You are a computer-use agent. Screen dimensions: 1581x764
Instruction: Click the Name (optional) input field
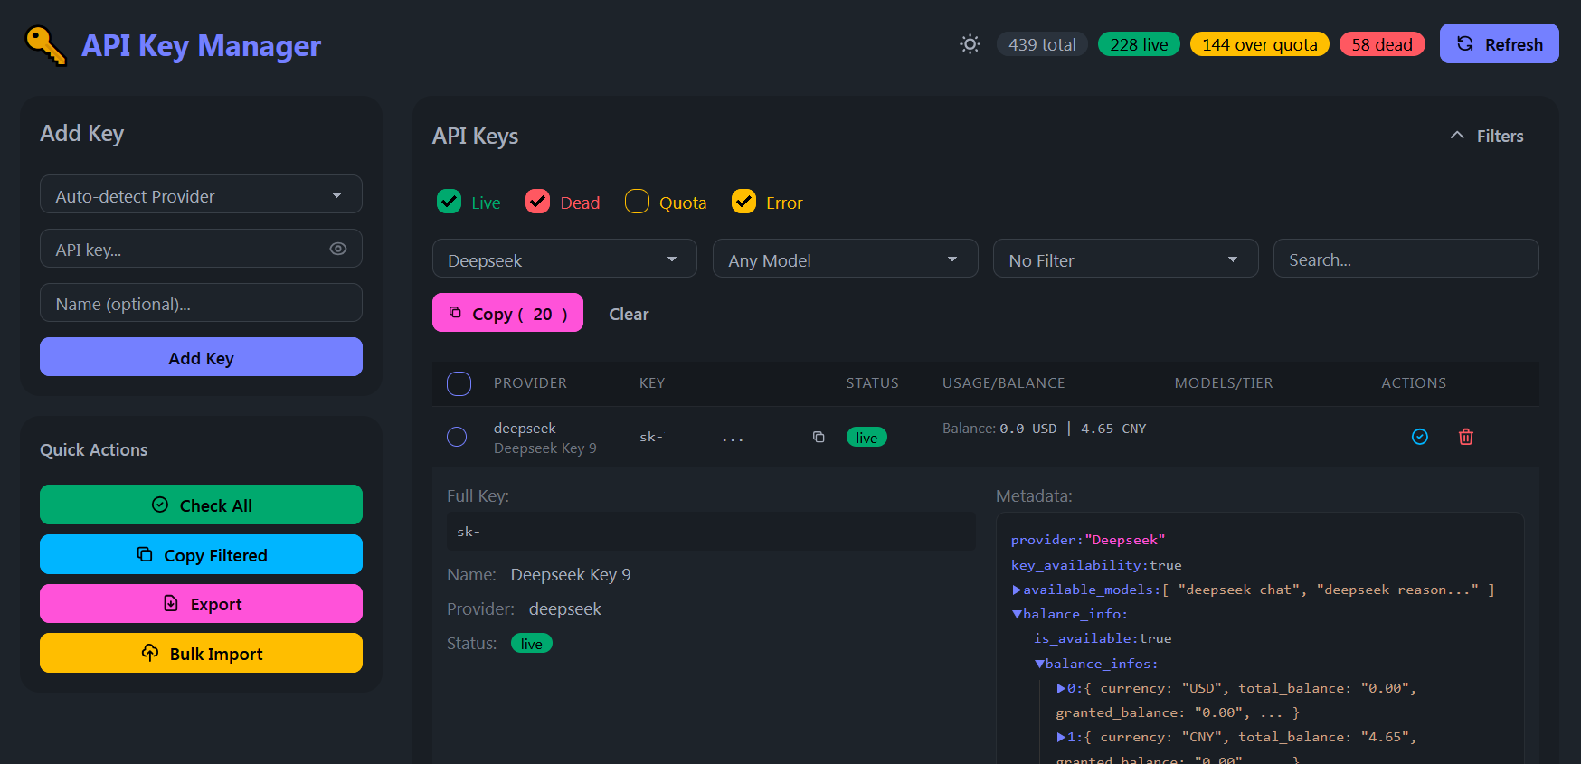[201, 303]
